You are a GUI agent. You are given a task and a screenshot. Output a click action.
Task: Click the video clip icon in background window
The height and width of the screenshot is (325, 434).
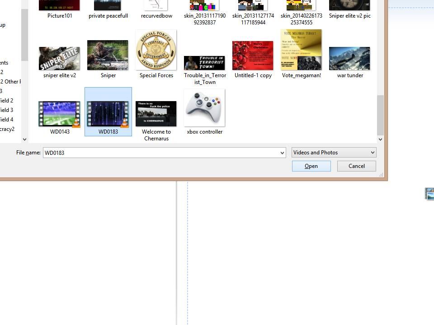tap(429, 194)
